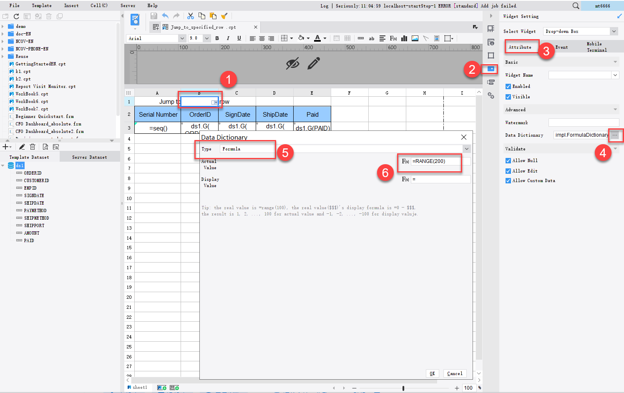Center align cell text
624x393 pixels.
(262, 38)
